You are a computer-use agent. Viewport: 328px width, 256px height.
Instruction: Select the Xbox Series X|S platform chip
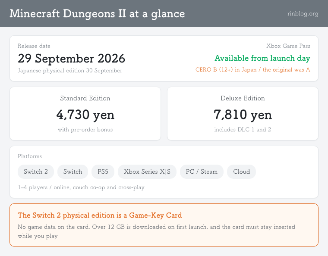[x=147, y=172]
